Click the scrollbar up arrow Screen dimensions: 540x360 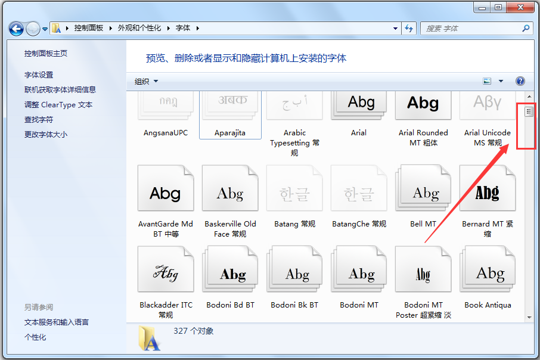pos(529,97)
